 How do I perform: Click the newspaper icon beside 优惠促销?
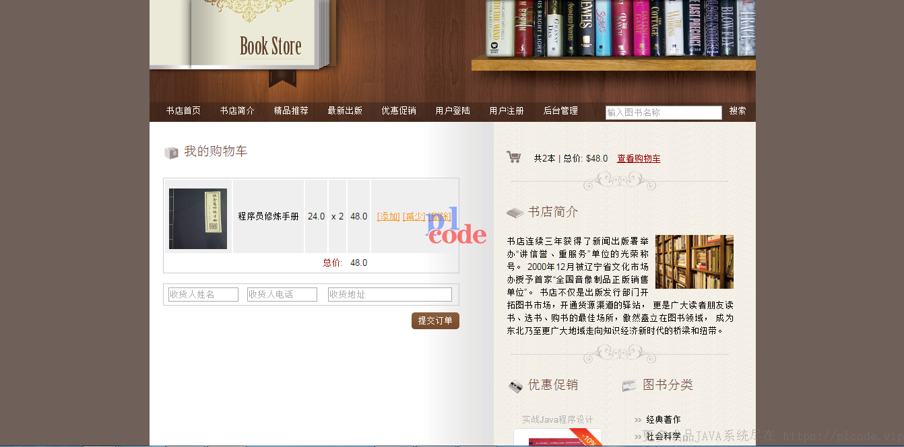(515, 386)
